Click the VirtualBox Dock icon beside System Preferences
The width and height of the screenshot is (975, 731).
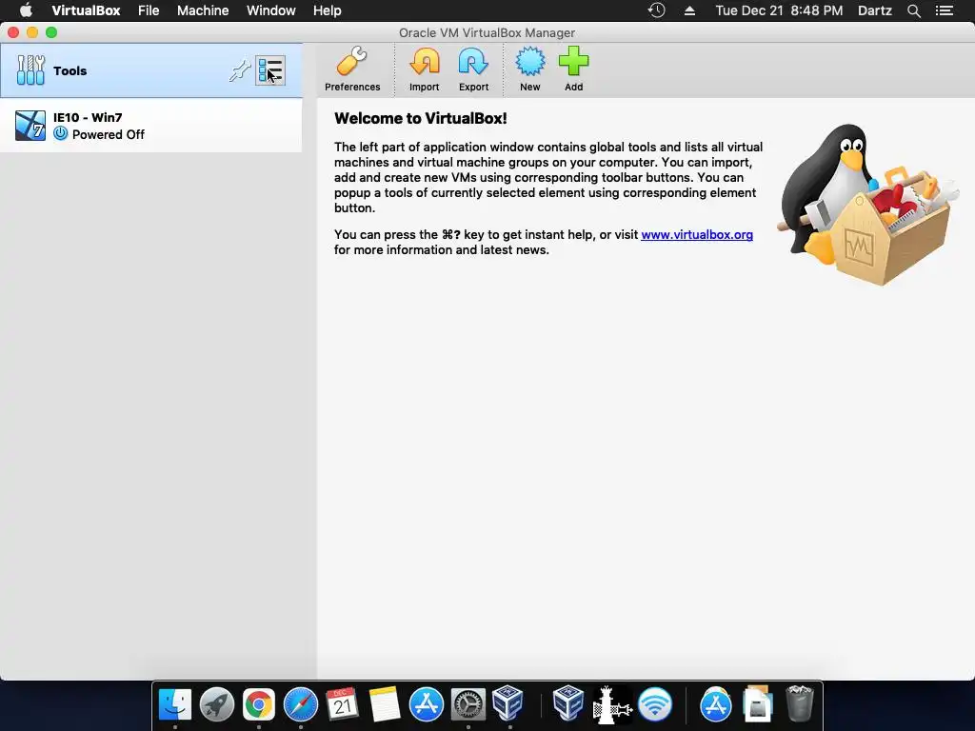tap(507, 703)
